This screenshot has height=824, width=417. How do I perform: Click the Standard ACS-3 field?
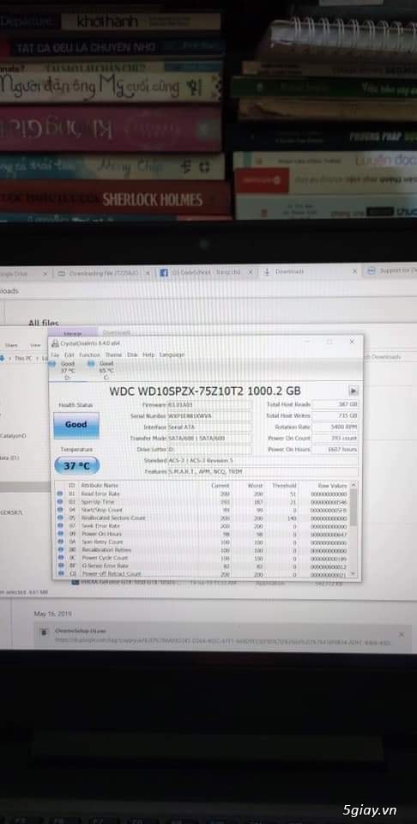pyautogui.click(x=263, y=461)
